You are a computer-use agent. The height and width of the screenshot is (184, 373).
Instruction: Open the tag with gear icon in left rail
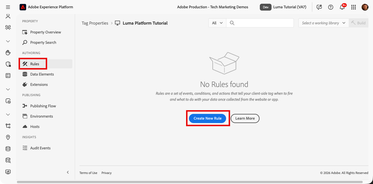(8, 101)
